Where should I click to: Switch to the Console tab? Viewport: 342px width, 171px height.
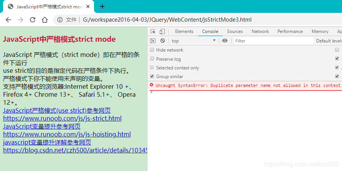point(210,31)
